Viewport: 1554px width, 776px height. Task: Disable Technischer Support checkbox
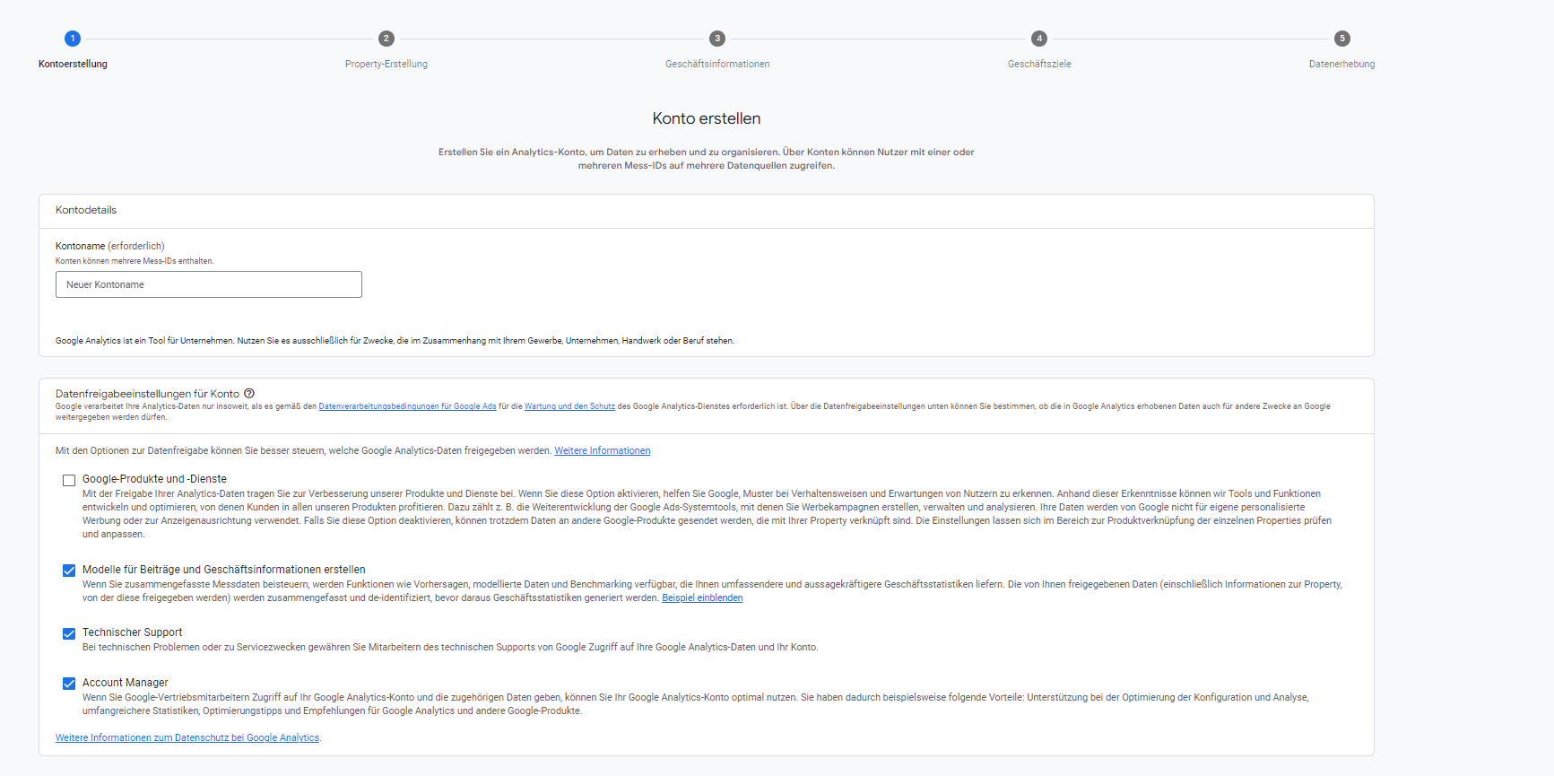click(69, 633)
